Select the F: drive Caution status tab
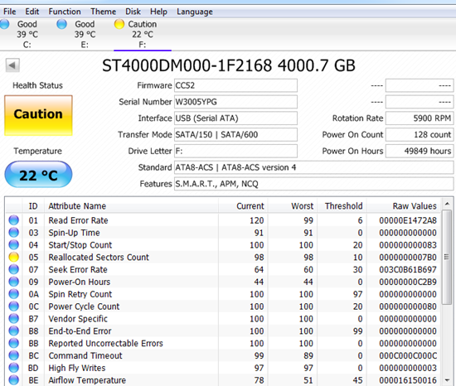This screenshot has width=456, height=386. 143,34
